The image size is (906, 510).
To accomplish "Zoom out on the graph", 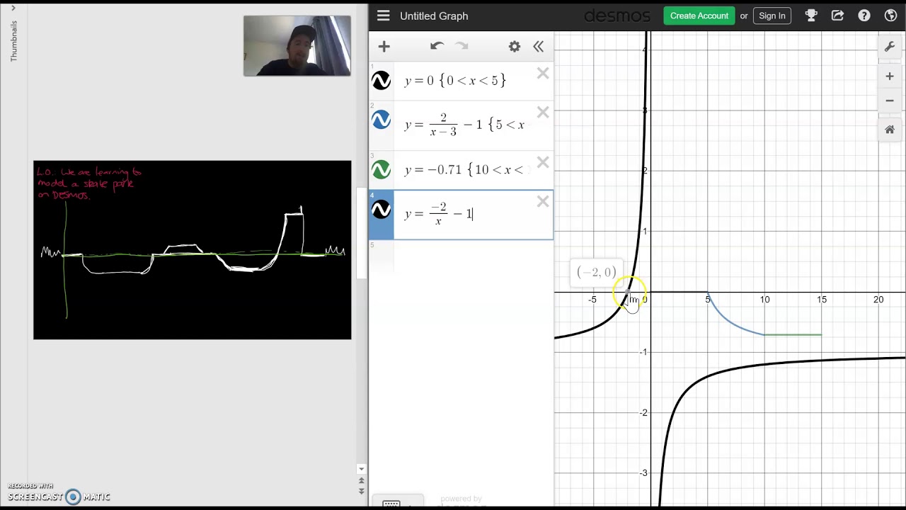I will click(x=890, y=101).
